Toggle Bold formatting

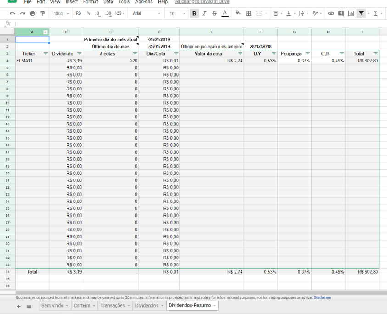click(194, 13)
